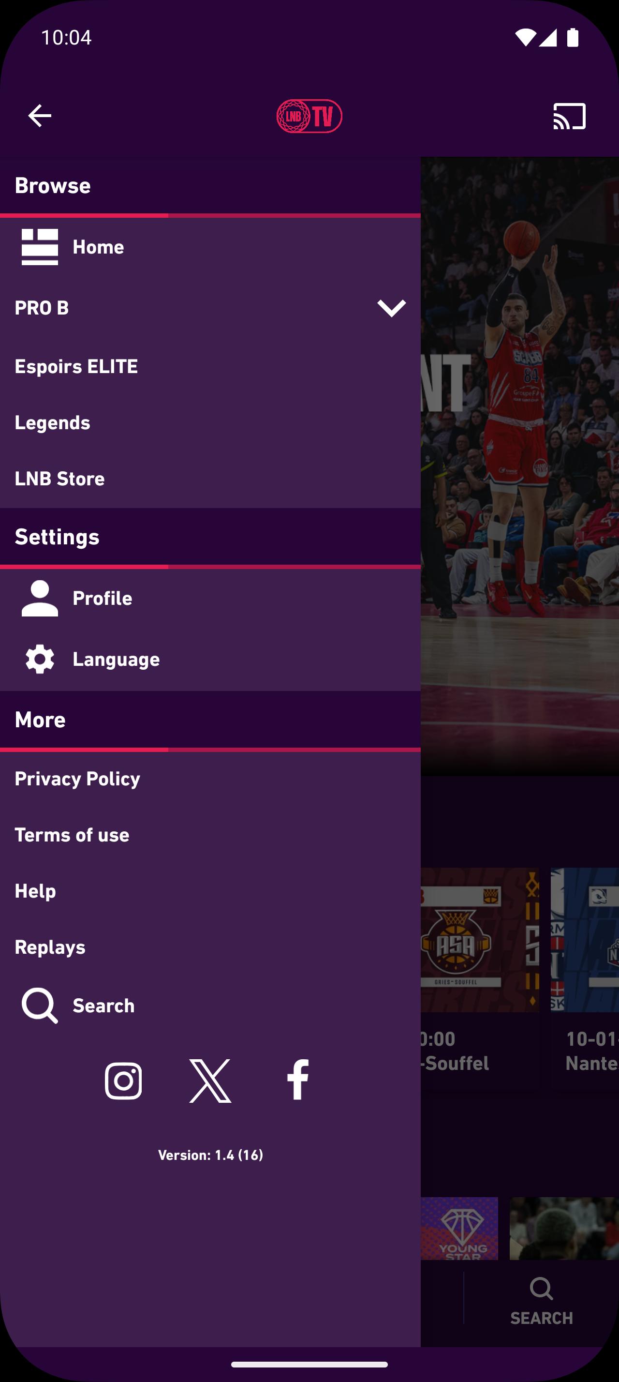Tap the back arrow icon
Viewport: 619px width, 1382px height.
tap(40, 116)
